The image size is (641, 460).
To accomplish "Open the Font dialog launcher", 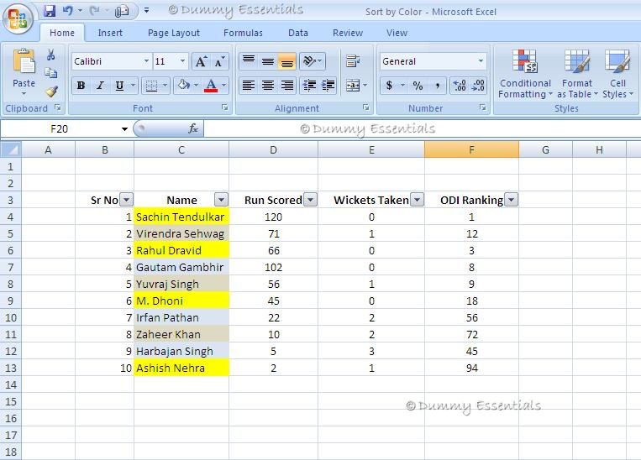I will tap(225, 107).
